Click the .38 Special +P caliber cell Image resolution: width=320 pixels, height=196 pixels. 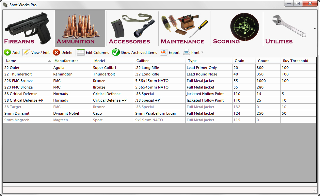pos(160,100)
